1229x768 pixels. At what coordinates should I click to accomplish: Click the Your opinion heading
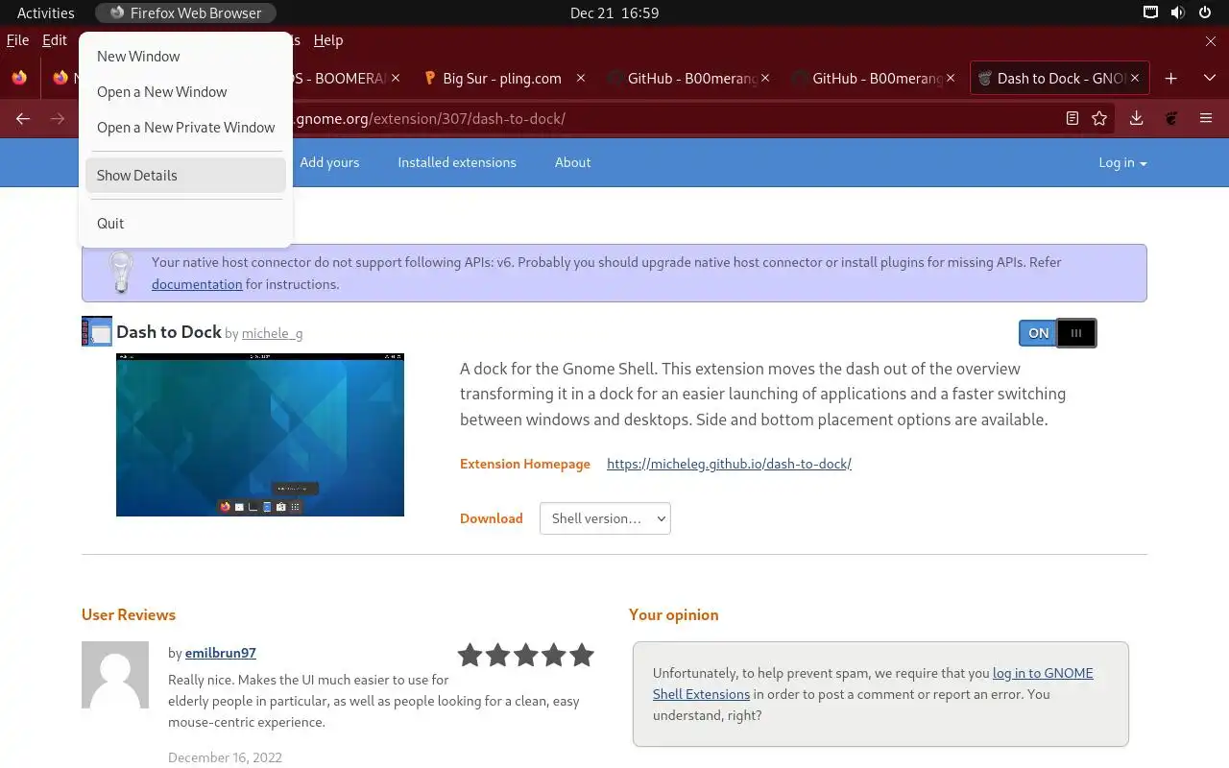coord(673,614)
